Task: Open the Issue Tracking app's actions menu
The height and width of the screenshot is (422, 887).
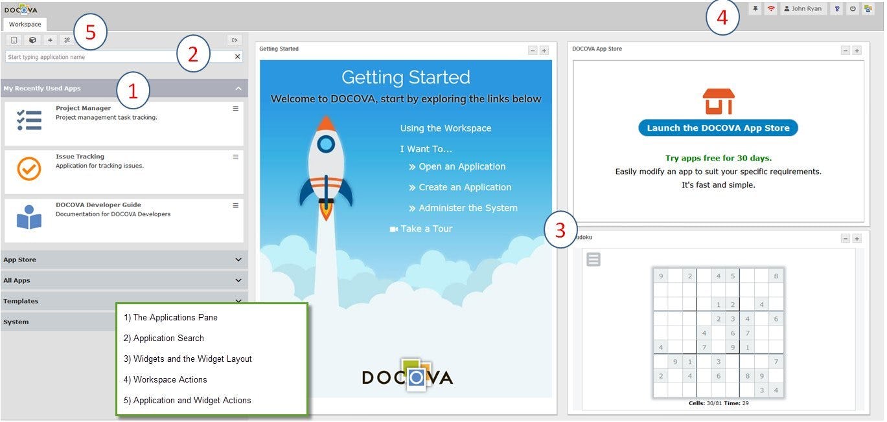Action: pyautogui.click(x=235, y=156)
